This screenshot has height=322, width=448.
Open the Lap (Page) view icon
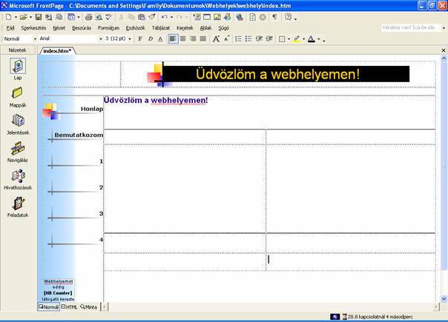(x=18, y=68)
